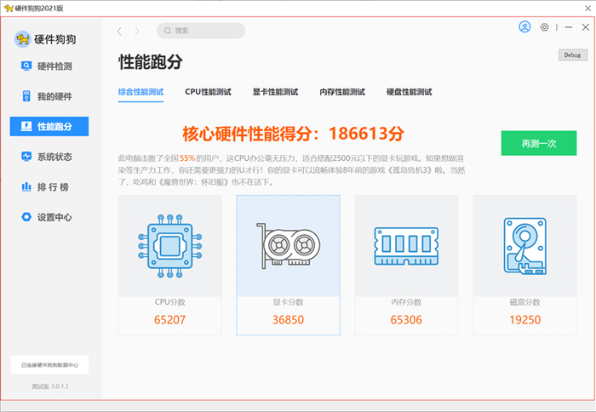Open 系统状态 in the sidebar
Image resolution: width=596 pixels, height=412 pixels.
click(49, 157)
